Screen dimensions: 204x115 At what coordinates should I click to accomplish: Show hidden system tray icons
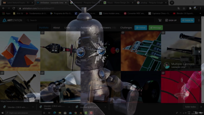click(x=181, y=113)
